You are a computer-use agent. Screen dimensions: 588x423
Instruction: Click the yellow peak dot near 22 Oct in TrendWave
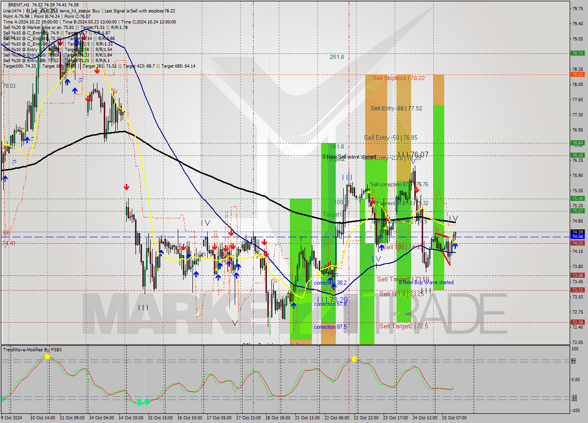(353, 359)
